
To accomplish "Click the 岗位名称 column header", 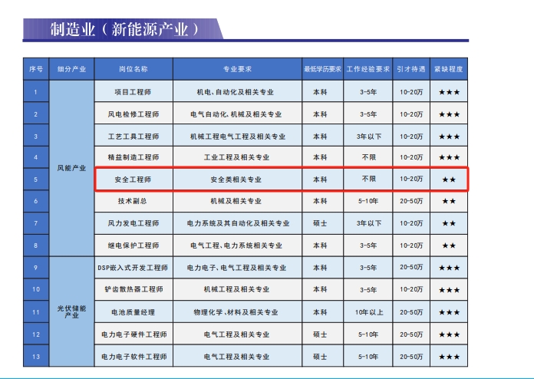I will (133, 69).
